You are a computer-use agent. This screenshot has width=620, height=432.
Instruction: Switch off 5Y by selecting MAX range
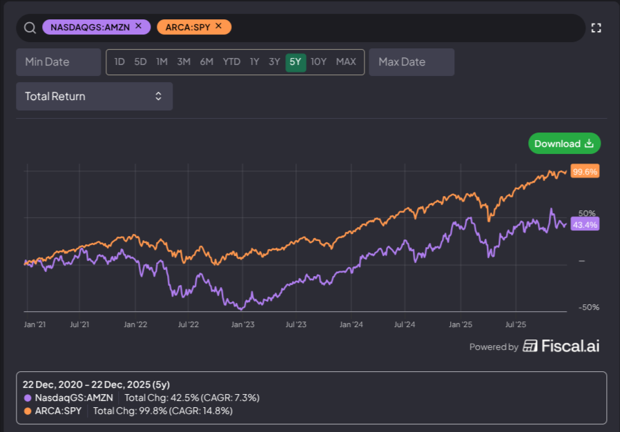[346, 61]
